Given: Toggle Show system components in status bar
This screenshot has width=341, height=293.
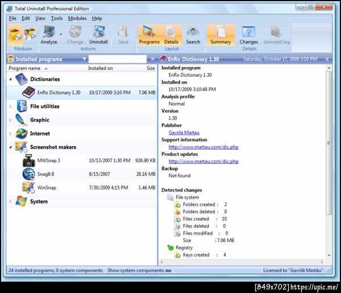Looking at the screenshot, I should pyautogui.click(x=139, y=270).
